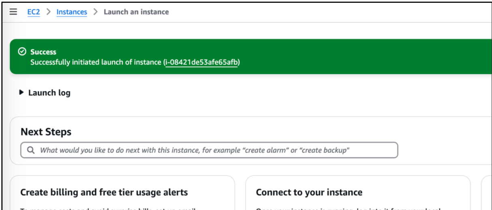Navigate to the Instances breadcrumb
This screenshot has width=492, height=210.
[72, 12]
